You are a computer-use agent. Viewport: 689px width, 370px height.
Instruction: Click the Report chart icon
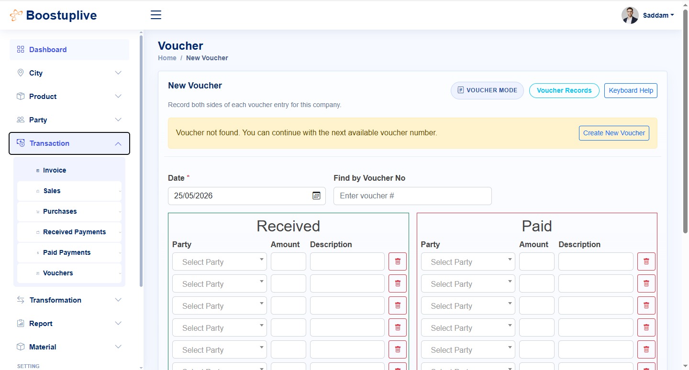coord(21,323)
